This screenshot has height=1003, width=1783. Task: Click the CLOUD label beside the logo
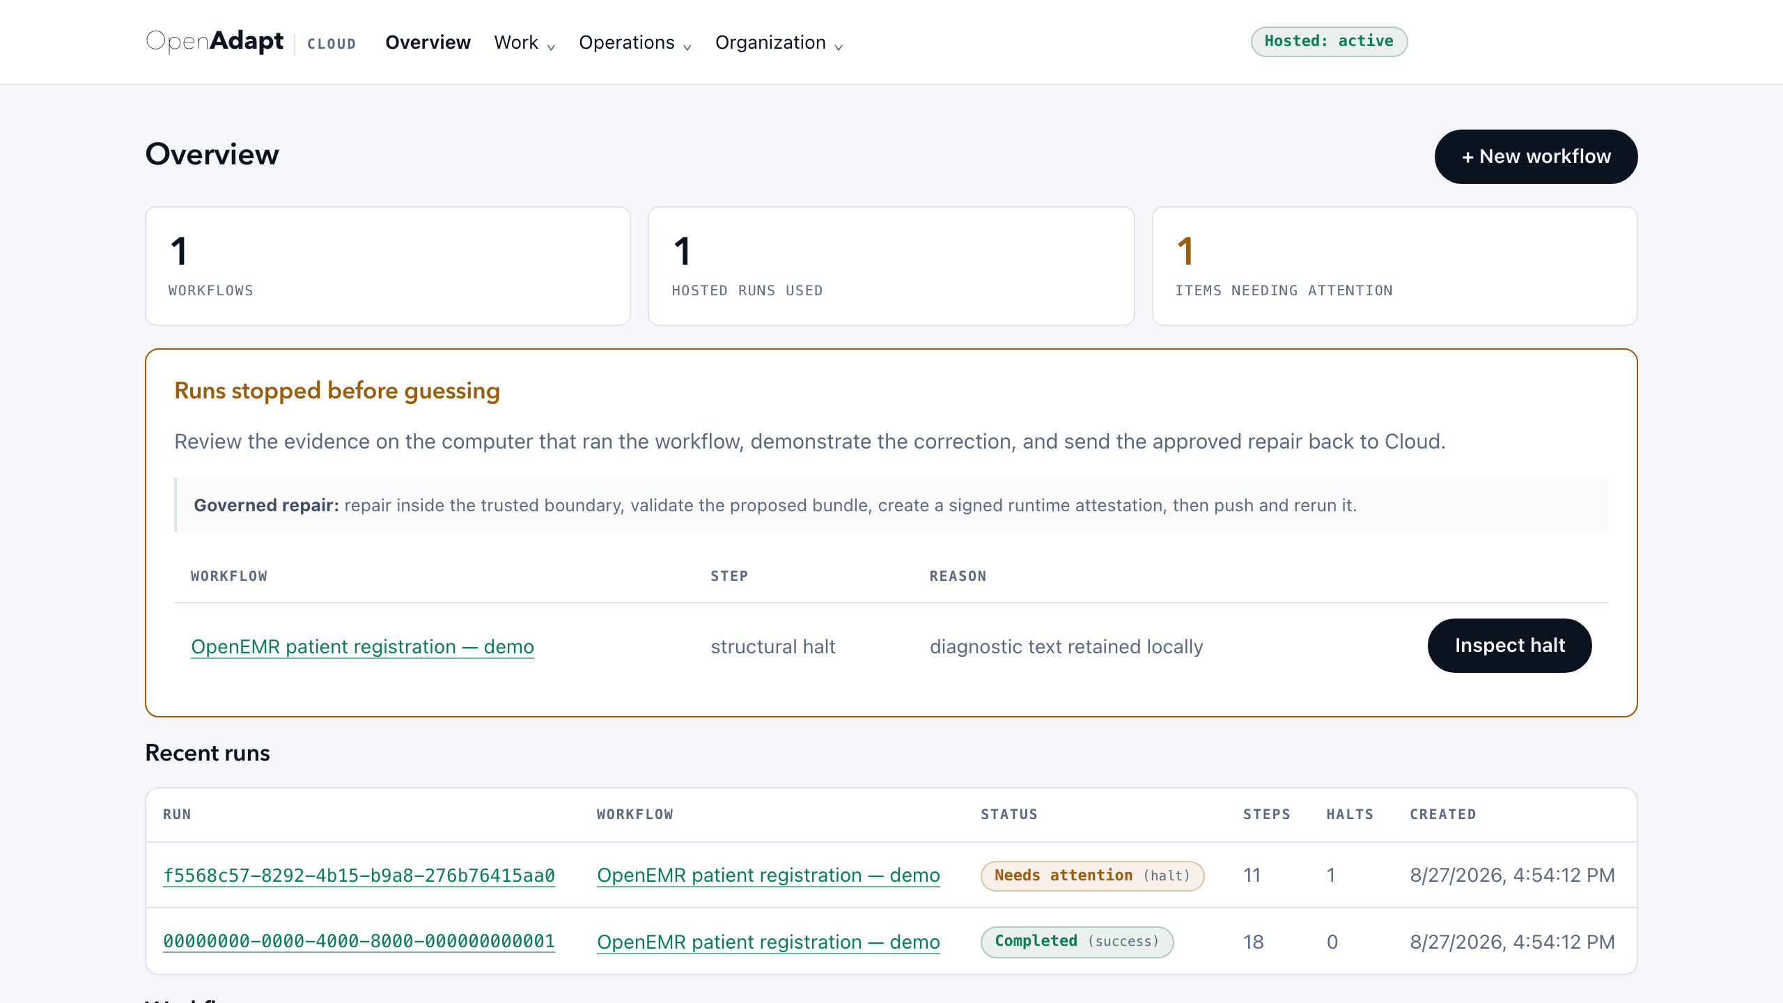coord(332,44)
